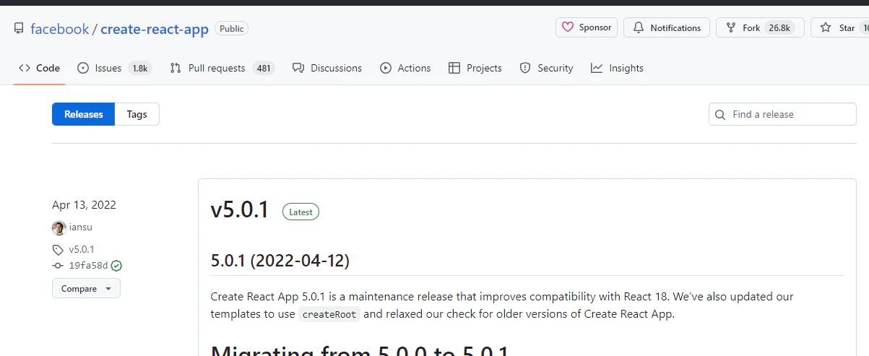This screenshot has width=869, height=356.
Task: Click the Issues circle icon
Action: (x=83, y=68)
